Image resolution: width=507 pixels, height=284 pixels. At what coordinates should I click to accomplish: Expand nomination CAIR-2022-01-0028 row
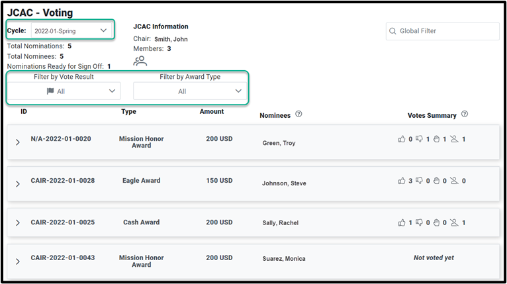18,184
